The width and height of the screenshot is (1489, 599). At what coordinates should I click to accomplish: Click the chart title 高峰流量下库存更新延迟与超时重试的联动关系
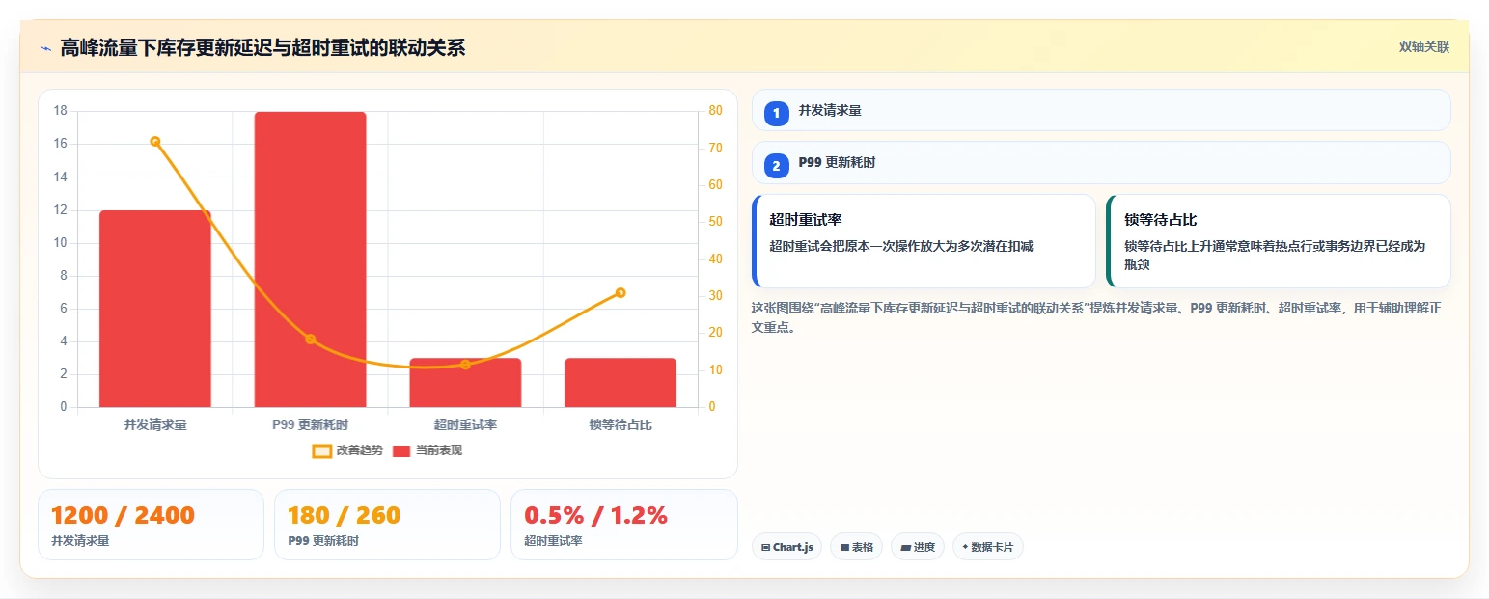point(262,47)
